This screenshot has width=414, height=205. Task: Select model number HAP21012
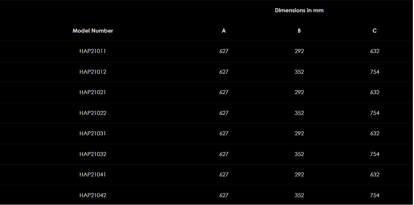(x=93, y=72)
